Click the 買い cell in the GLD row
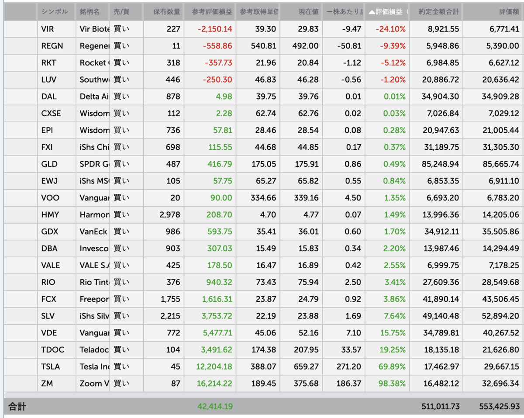 click(126, 164)
